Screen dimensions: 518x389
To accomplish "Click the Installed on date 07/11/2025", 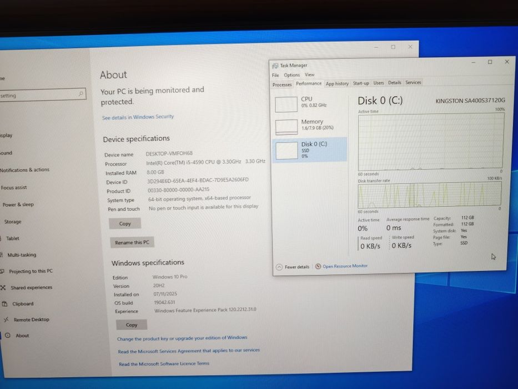I will 165,294.
